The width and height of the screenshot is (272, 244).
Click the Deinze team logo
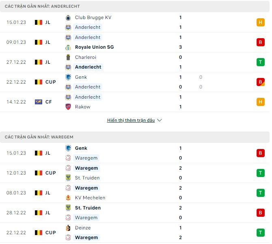pyautogui.click(x=68, y=228)
